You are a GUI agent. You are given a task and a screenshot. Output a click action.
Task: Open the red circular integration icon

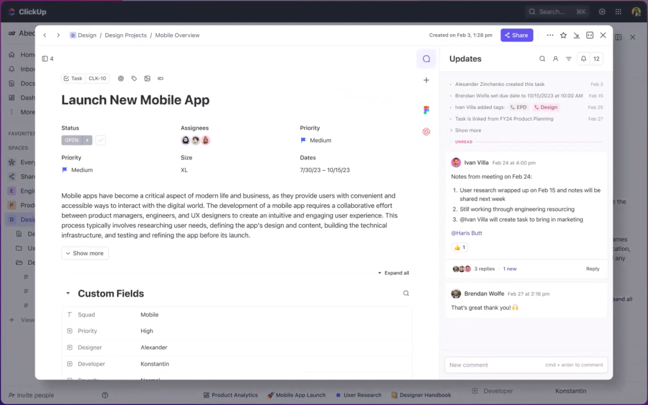click(426, 131)
